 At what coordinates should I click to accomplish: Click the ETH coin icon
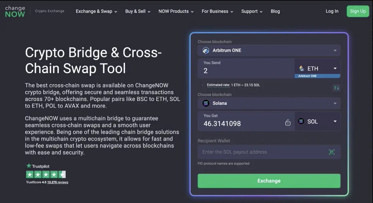[x=302, y=68]
